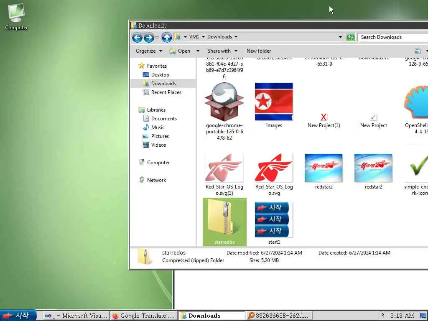Click the Date created value in details pane
Screen dimensions: 428x321
[369, 253]
